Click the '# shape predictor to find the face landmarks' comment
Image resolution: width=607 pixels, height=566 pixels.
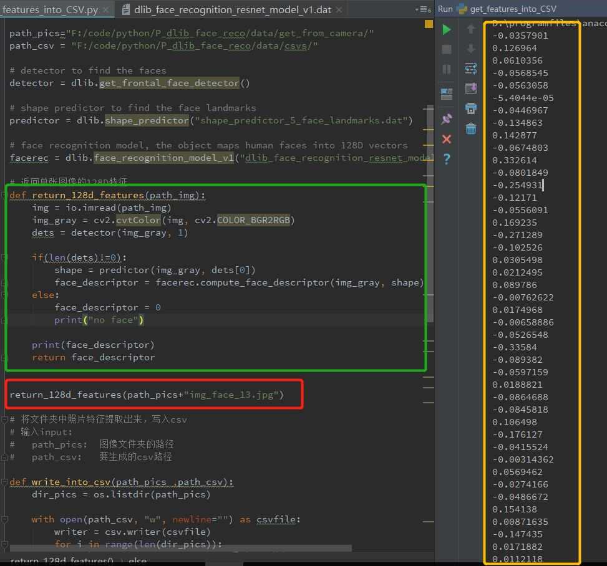133,108
